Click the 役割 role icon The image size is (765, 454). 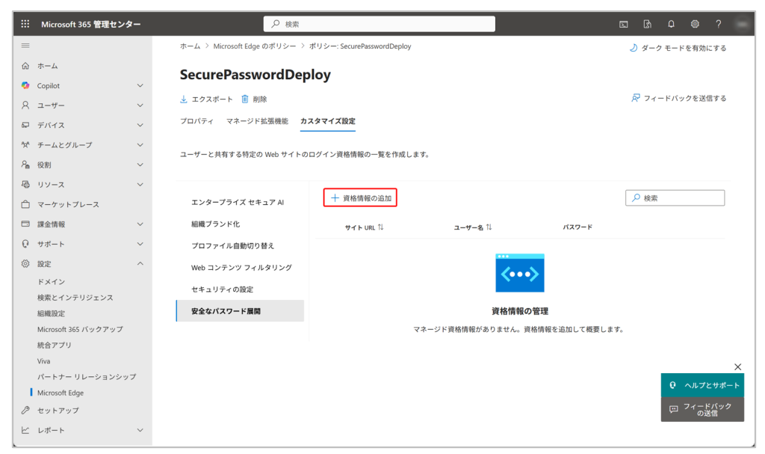click(x=25, y=165)
